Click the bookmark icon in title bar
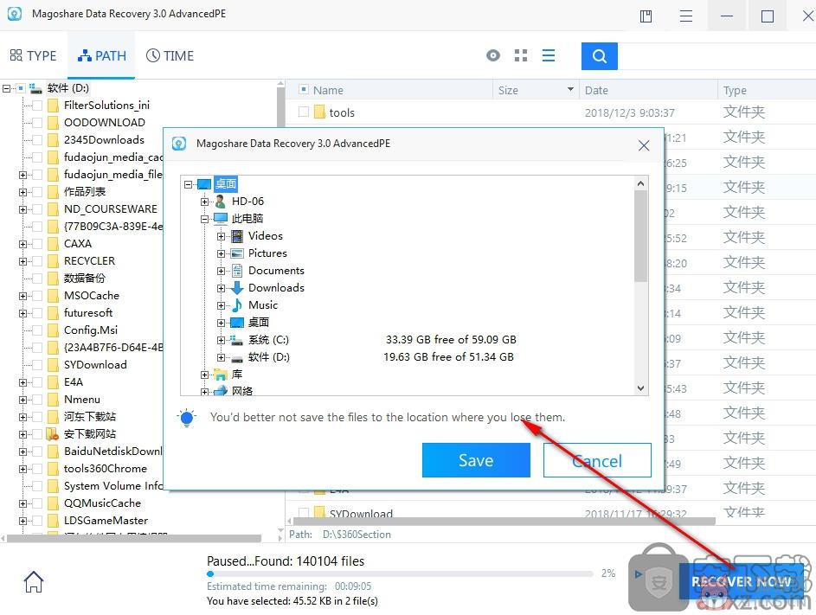The image size is (816, 615). point(646,16)
